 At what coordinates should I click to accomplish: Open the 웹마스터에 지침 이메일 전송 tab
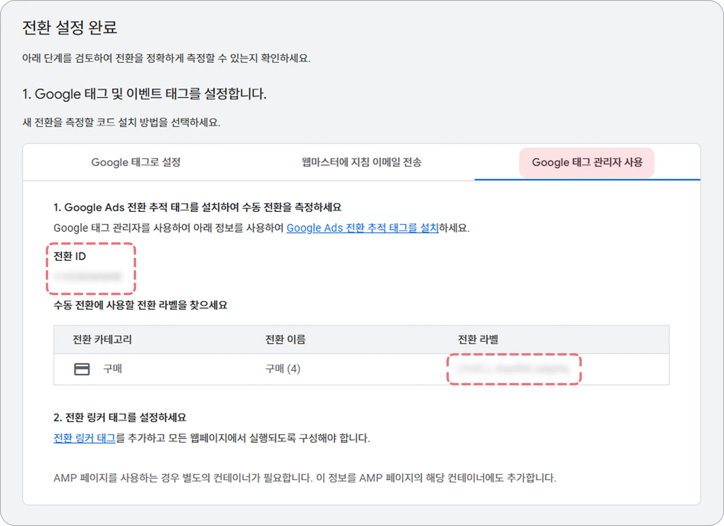(361, 162)
